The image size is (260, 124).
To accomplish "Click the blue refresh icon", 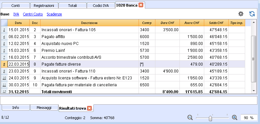I will click(252, 14).
